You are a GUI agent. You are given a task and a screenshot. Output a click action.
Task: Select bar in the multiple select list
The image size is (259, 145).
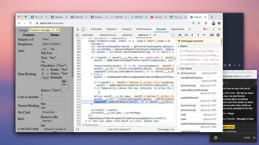point(64,84)
